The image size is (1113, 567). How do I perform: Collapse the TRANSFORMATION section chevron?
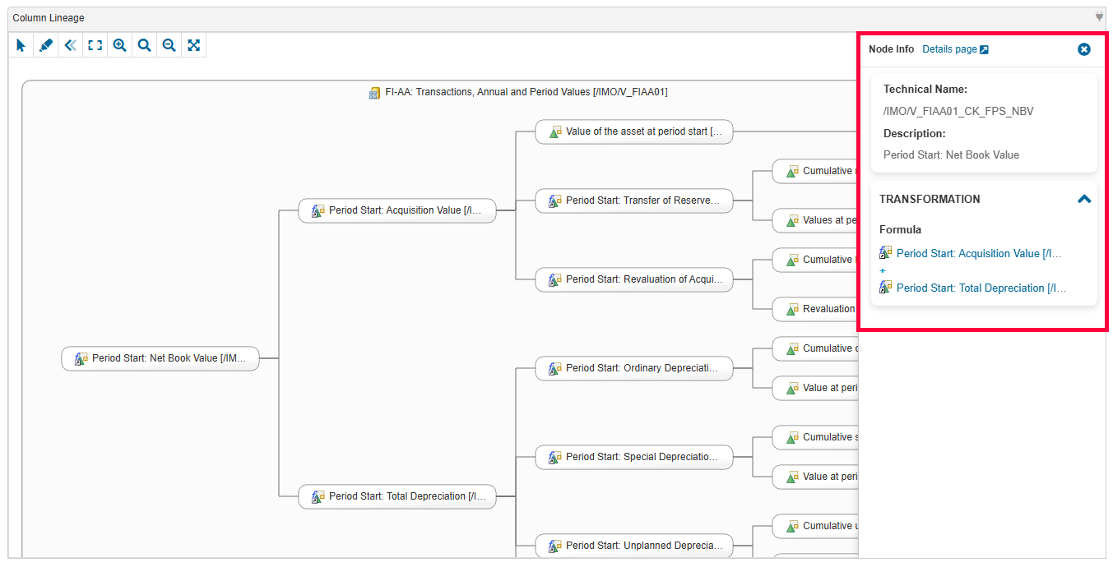[x=1084, y=199]
